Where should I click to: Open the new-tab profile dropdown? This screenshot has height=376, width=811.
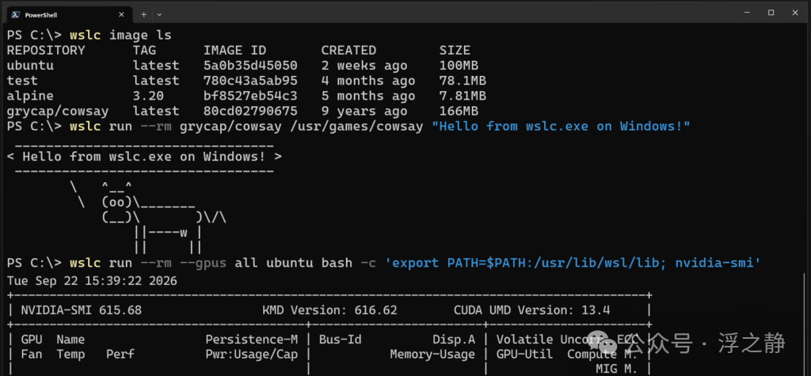(159, 14)
